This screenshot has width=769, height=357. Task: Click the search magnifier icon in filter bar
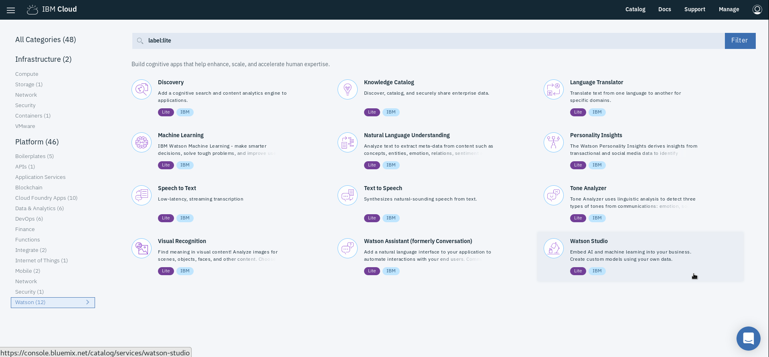[x=140, y=41]
